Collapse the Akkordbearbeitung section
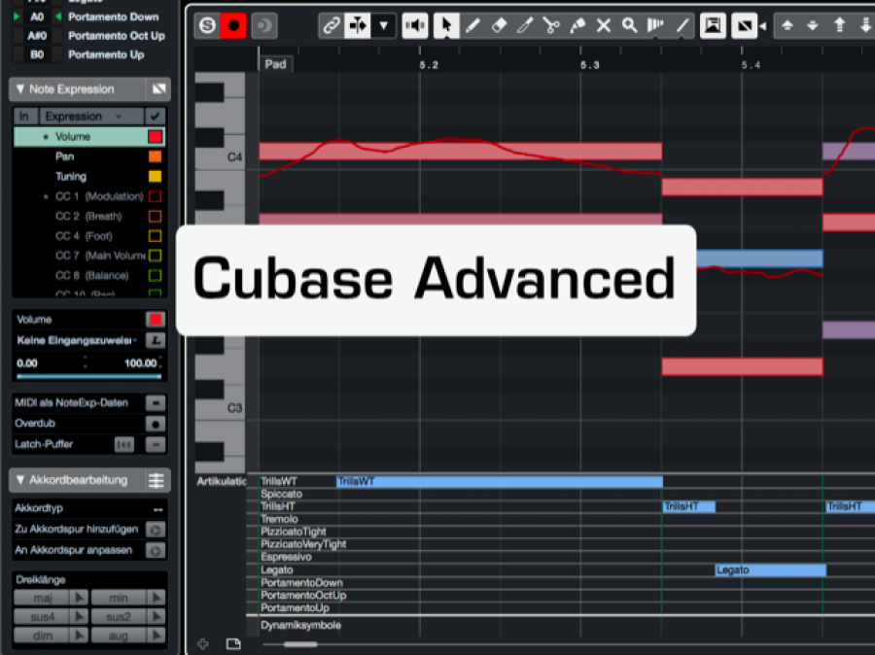Image resolution: width=875 pixels, height=655 pixels. [x=20, y=480]
